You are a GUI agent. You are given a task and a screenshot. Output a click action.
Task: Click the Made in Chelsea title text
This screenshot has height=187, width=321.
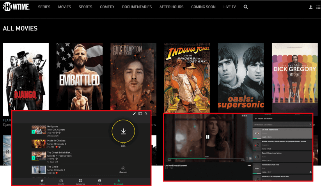pyautogui.click(x=56, y=141)
